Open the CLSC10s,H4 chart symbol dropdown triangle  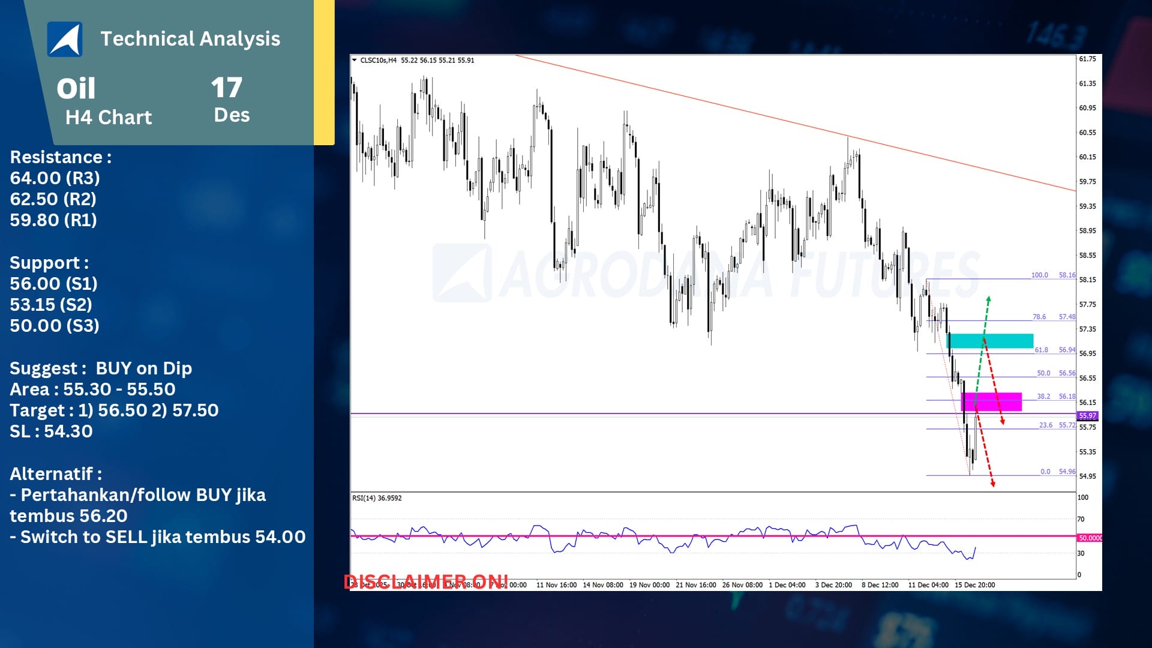tap(355, 60)
